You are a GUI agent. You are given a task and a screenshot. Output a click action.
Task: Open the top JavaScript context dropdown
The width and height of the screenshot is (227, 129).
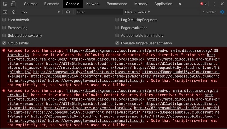40,12
